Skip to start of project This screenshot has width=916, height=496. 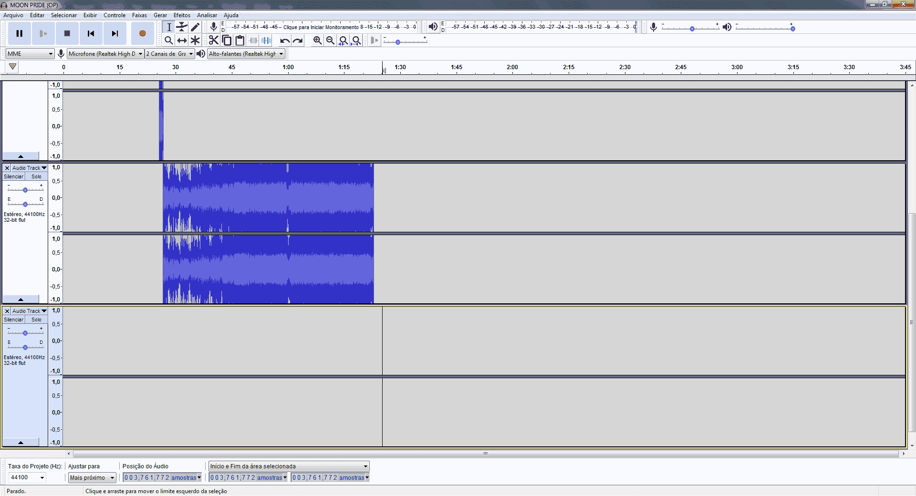click(91, 33)
